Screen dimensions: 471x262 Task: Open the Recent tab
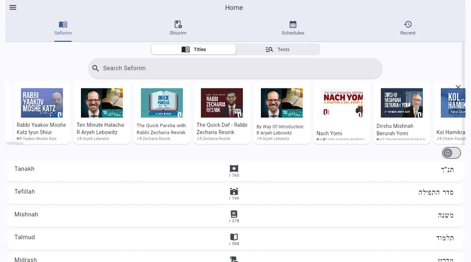[x=407, y=28]
